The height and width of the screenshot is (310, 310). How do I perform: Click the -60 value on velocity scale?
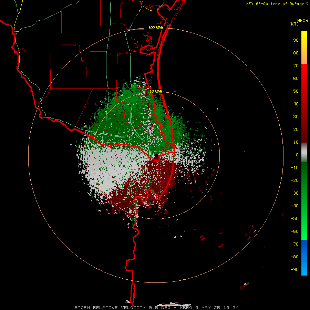point(294,231)
